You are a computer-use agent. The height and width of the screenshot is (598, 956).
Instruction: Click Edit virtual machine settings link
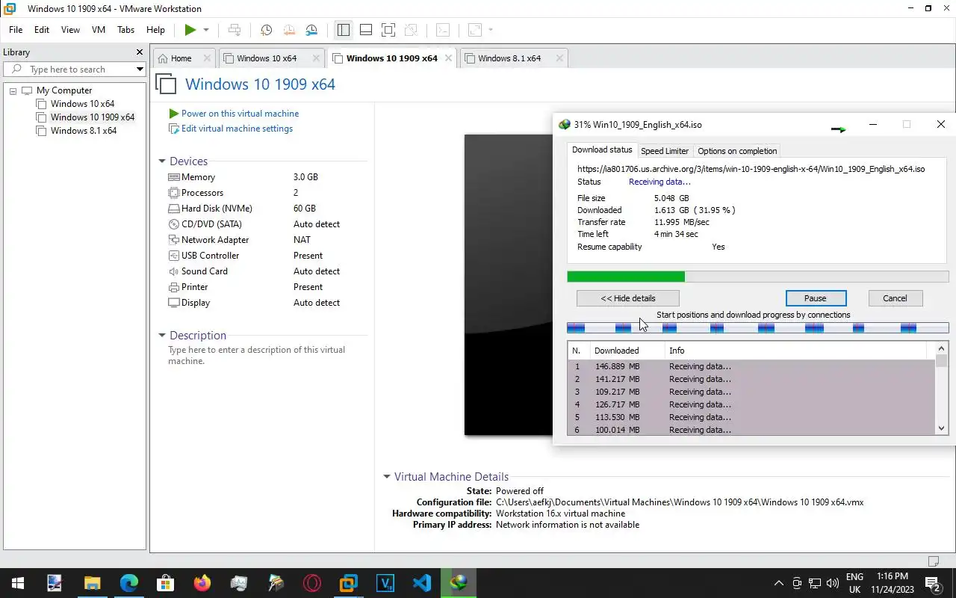pyautogui.click(x=237, y=129)
